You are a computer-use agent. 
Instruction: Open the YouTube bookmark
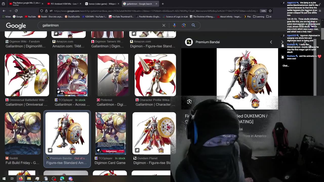pos(30,17)
